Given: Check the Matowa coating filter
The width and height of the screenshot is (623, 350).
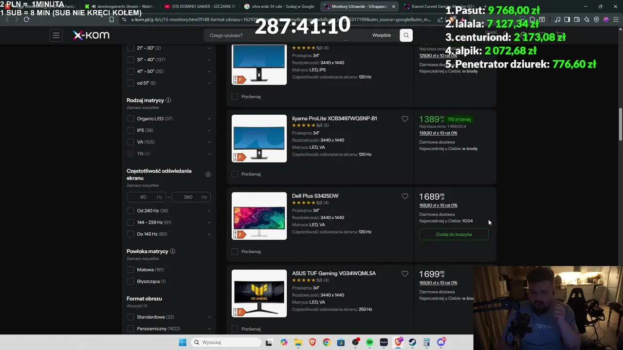Looking at the screenshot, I should [130, 269].
